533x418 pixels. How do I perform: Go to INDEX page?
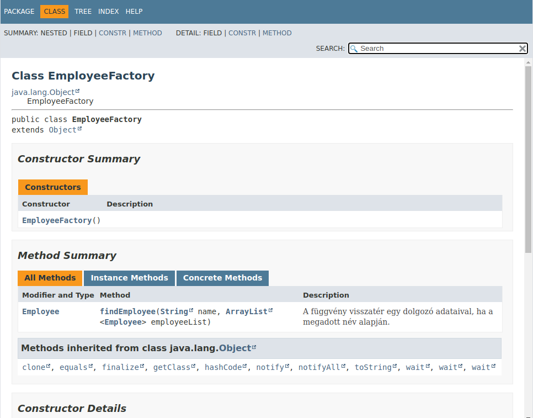(109, 12)
